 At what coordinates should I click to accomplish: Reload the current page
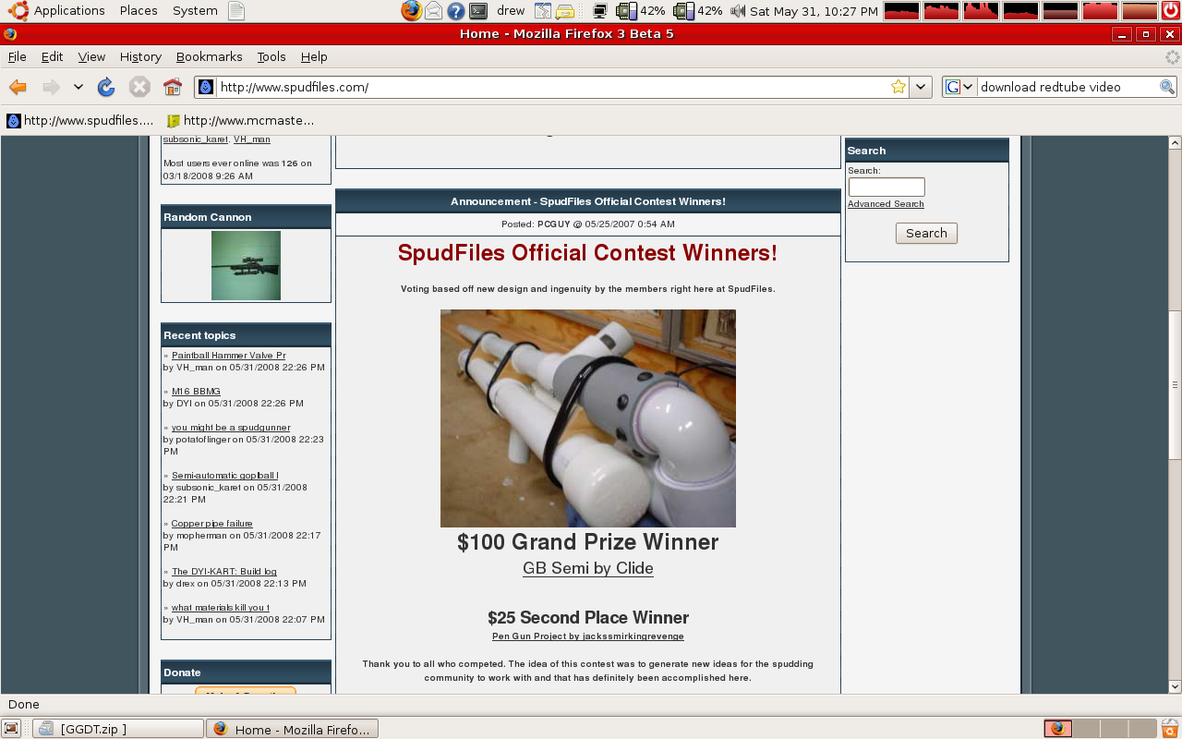pyautogui.click(x=106, y=87)
